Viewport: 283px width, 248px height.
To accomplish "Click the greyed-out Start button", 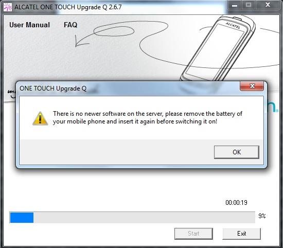I will tap(193, 234).
